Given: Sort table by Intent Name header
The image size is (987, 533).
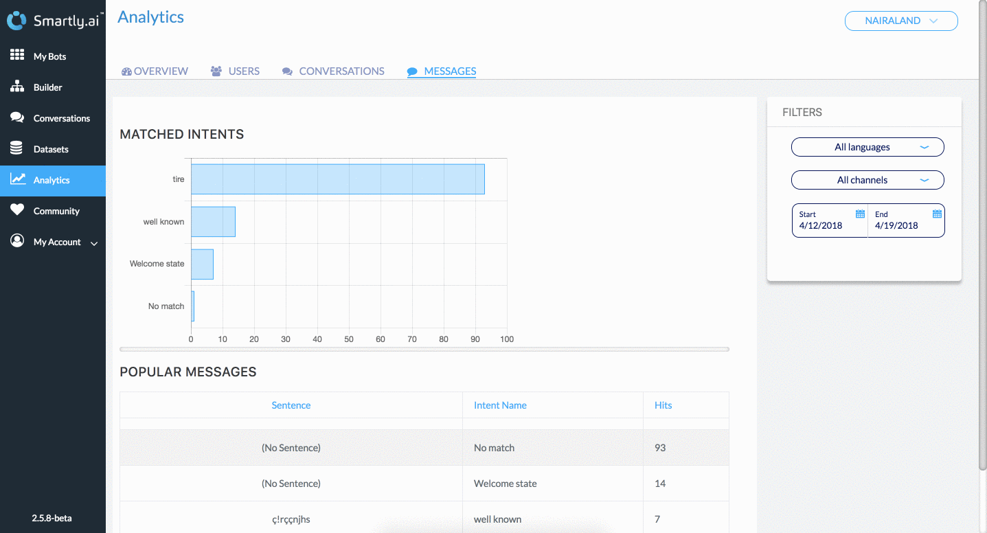Looking at the screenshot, I should coord(500,405).
